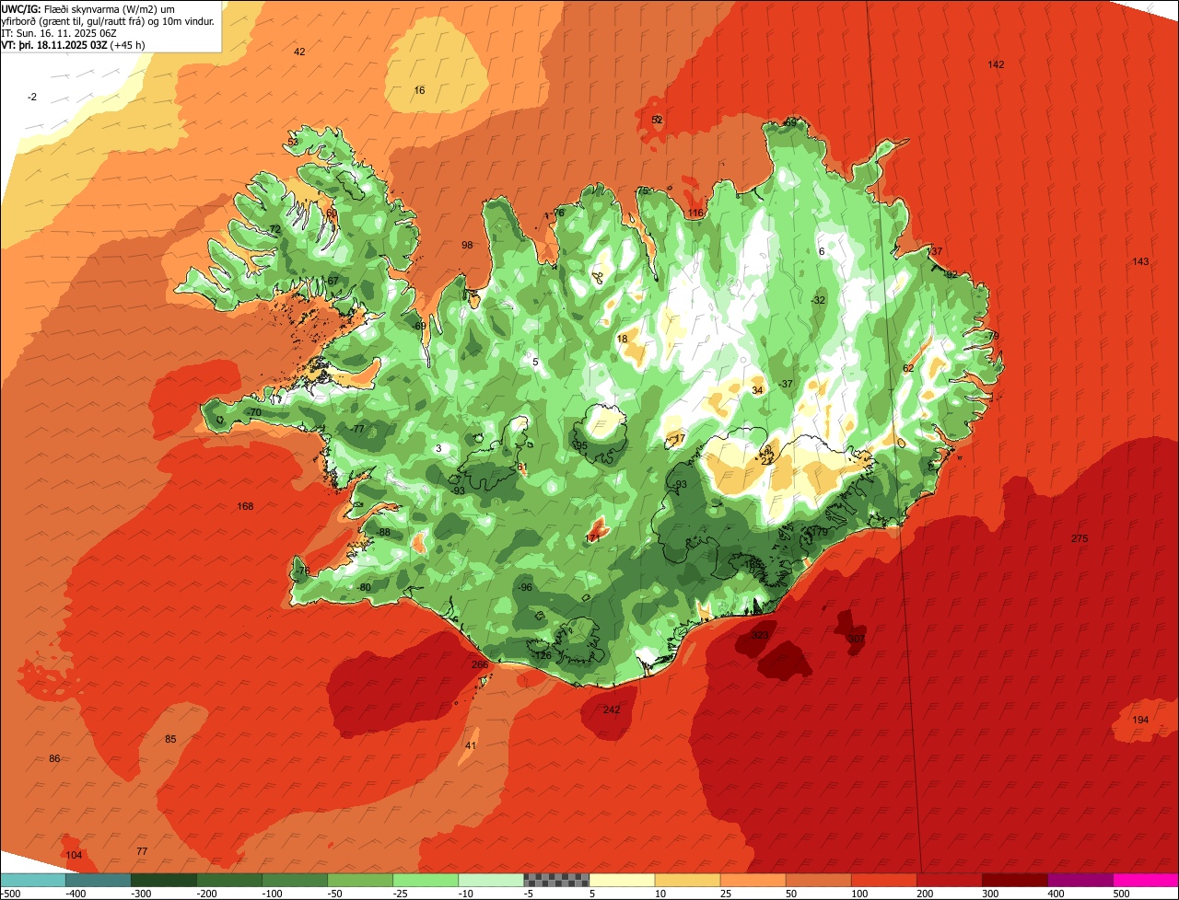Click the teal legend swatch between -500 and -400

tap(32, 879)
